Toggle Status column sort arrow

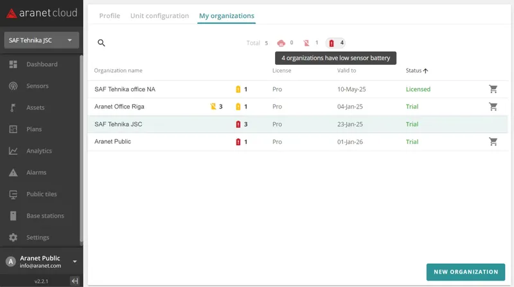(x=425, y=71)
